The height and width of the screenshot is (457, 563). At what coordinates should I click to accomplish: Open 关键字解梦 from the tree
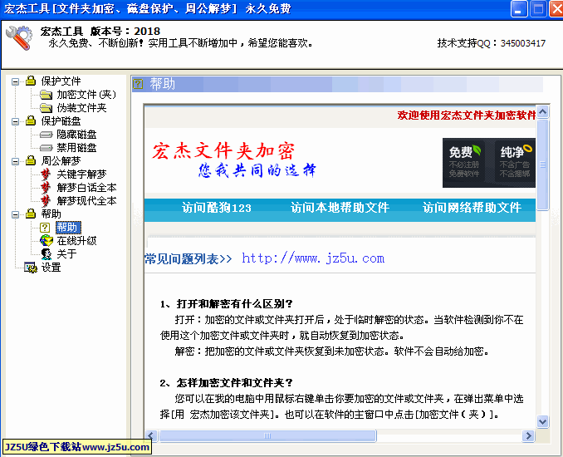[x=81, y=174]
